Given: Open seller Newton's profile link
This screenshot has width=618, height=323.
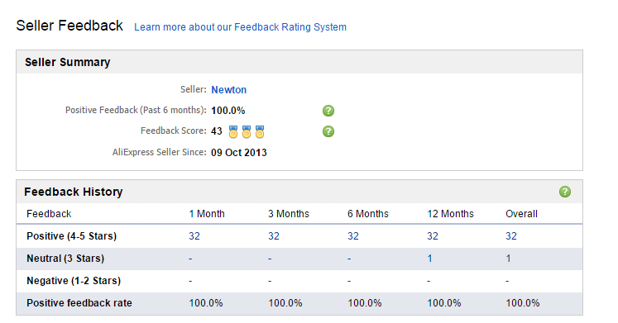Looking at the screenshot, I should [x=228, y=90].
